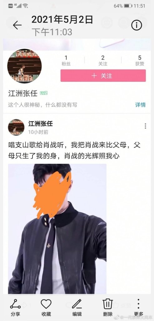Follow user with pink 关注 button
The width and height of the screenshot is (154, 321).
point(103,76)
